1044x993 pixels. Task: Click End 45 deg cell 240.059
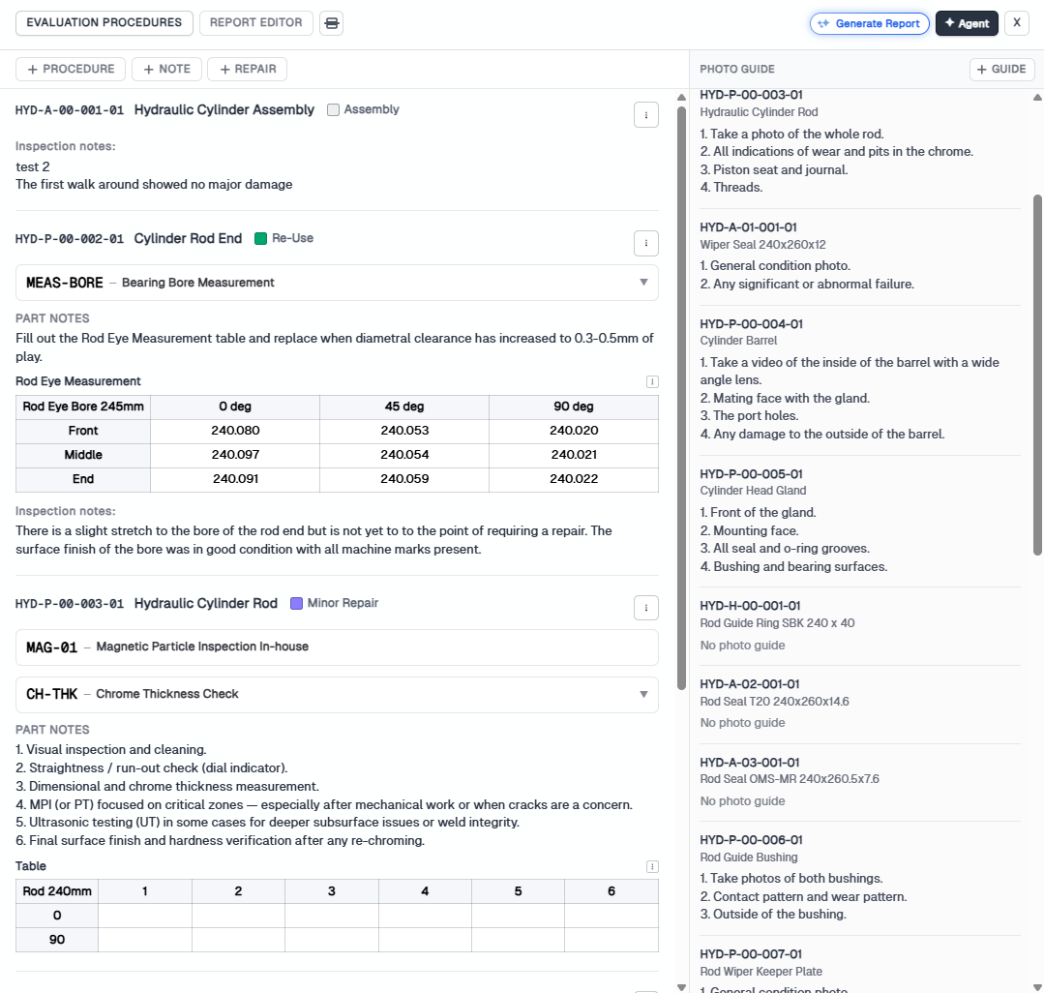click(x=404, y=479)
